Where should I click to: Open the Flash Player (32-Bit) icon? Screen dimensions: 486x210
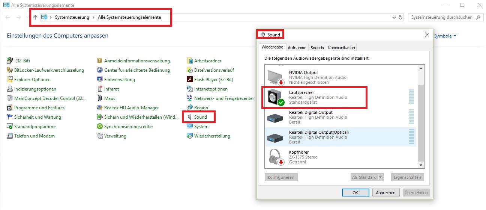190,80
